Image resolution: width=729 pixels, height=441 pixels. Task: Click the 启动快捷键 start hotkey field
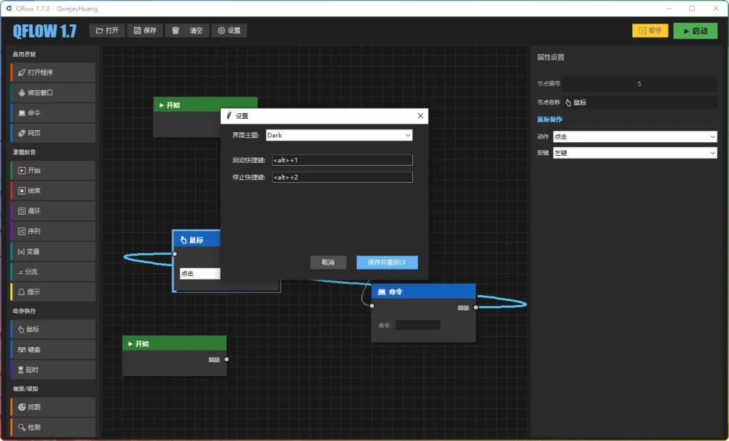pos(341,160)
